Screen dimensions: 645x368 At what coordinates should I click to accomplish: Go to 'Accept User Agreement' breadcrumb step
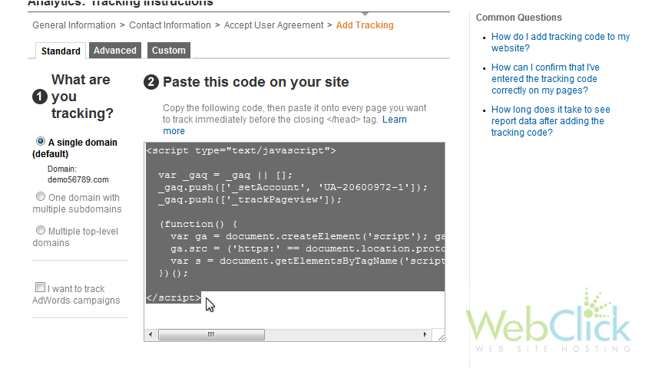click(273, 25)
